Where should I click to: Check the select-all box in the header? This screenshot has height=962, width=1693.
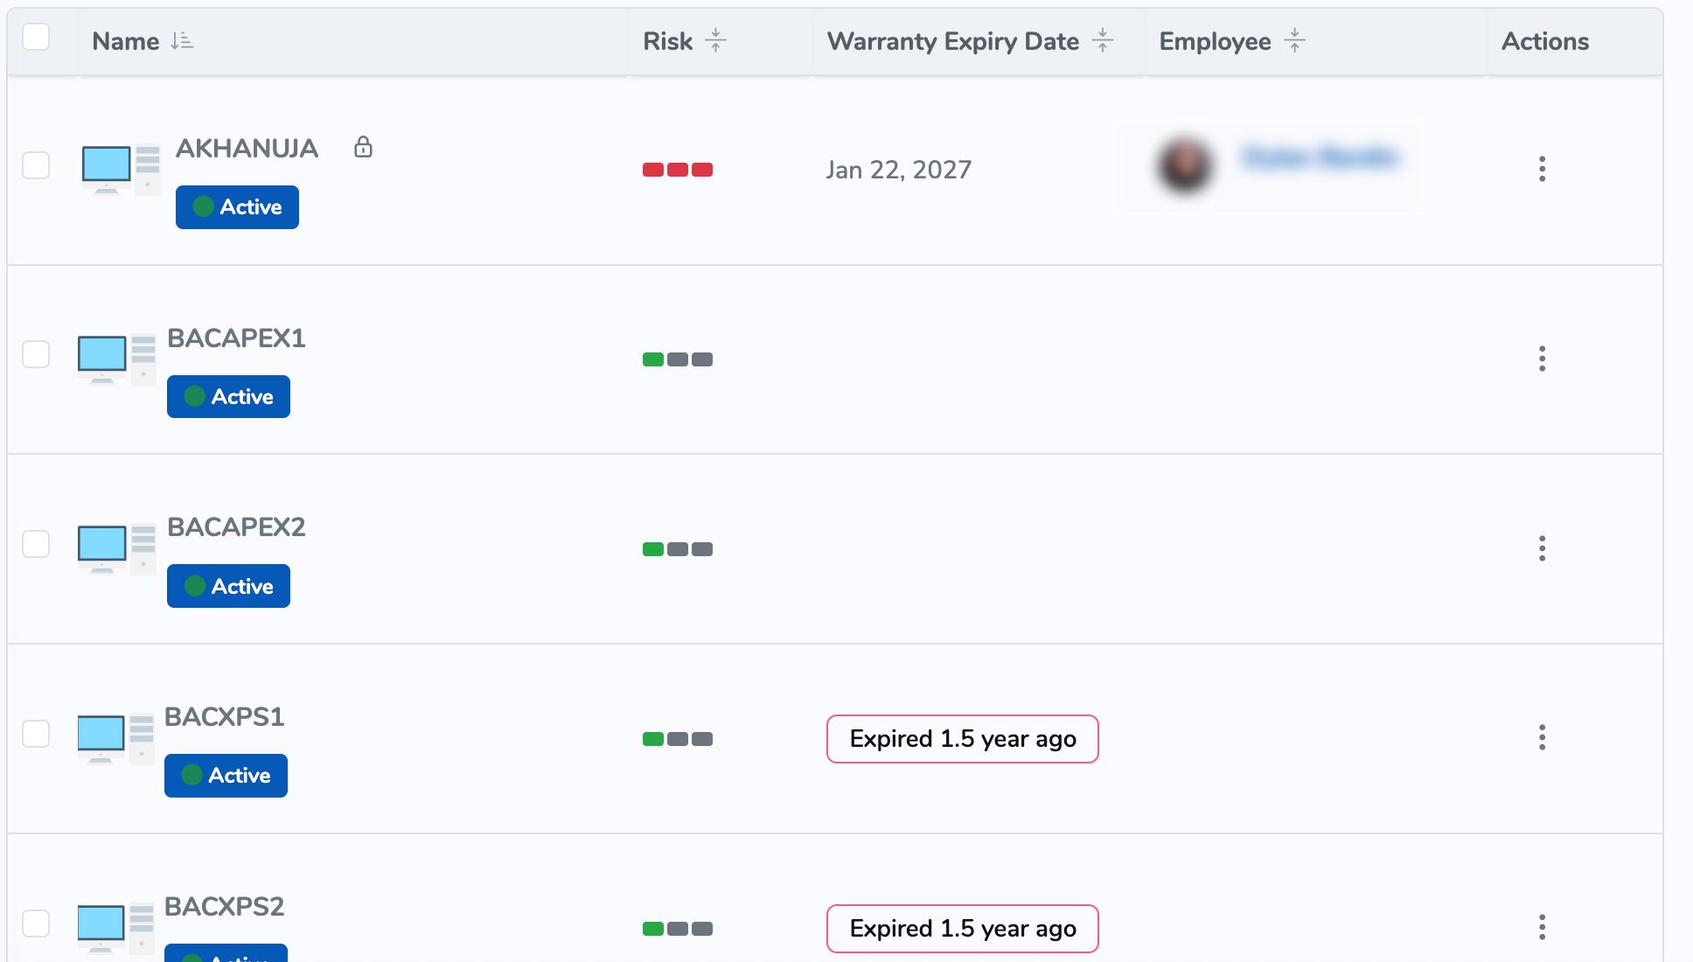click(36, 36)
